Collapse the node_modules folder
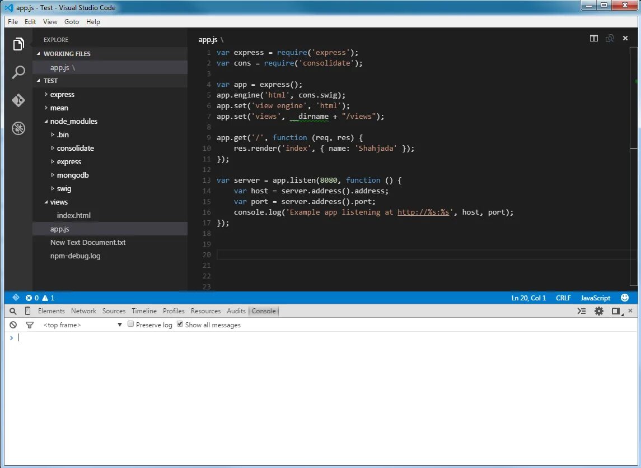Viewport: 641px width, 468px height. [46, 121]
